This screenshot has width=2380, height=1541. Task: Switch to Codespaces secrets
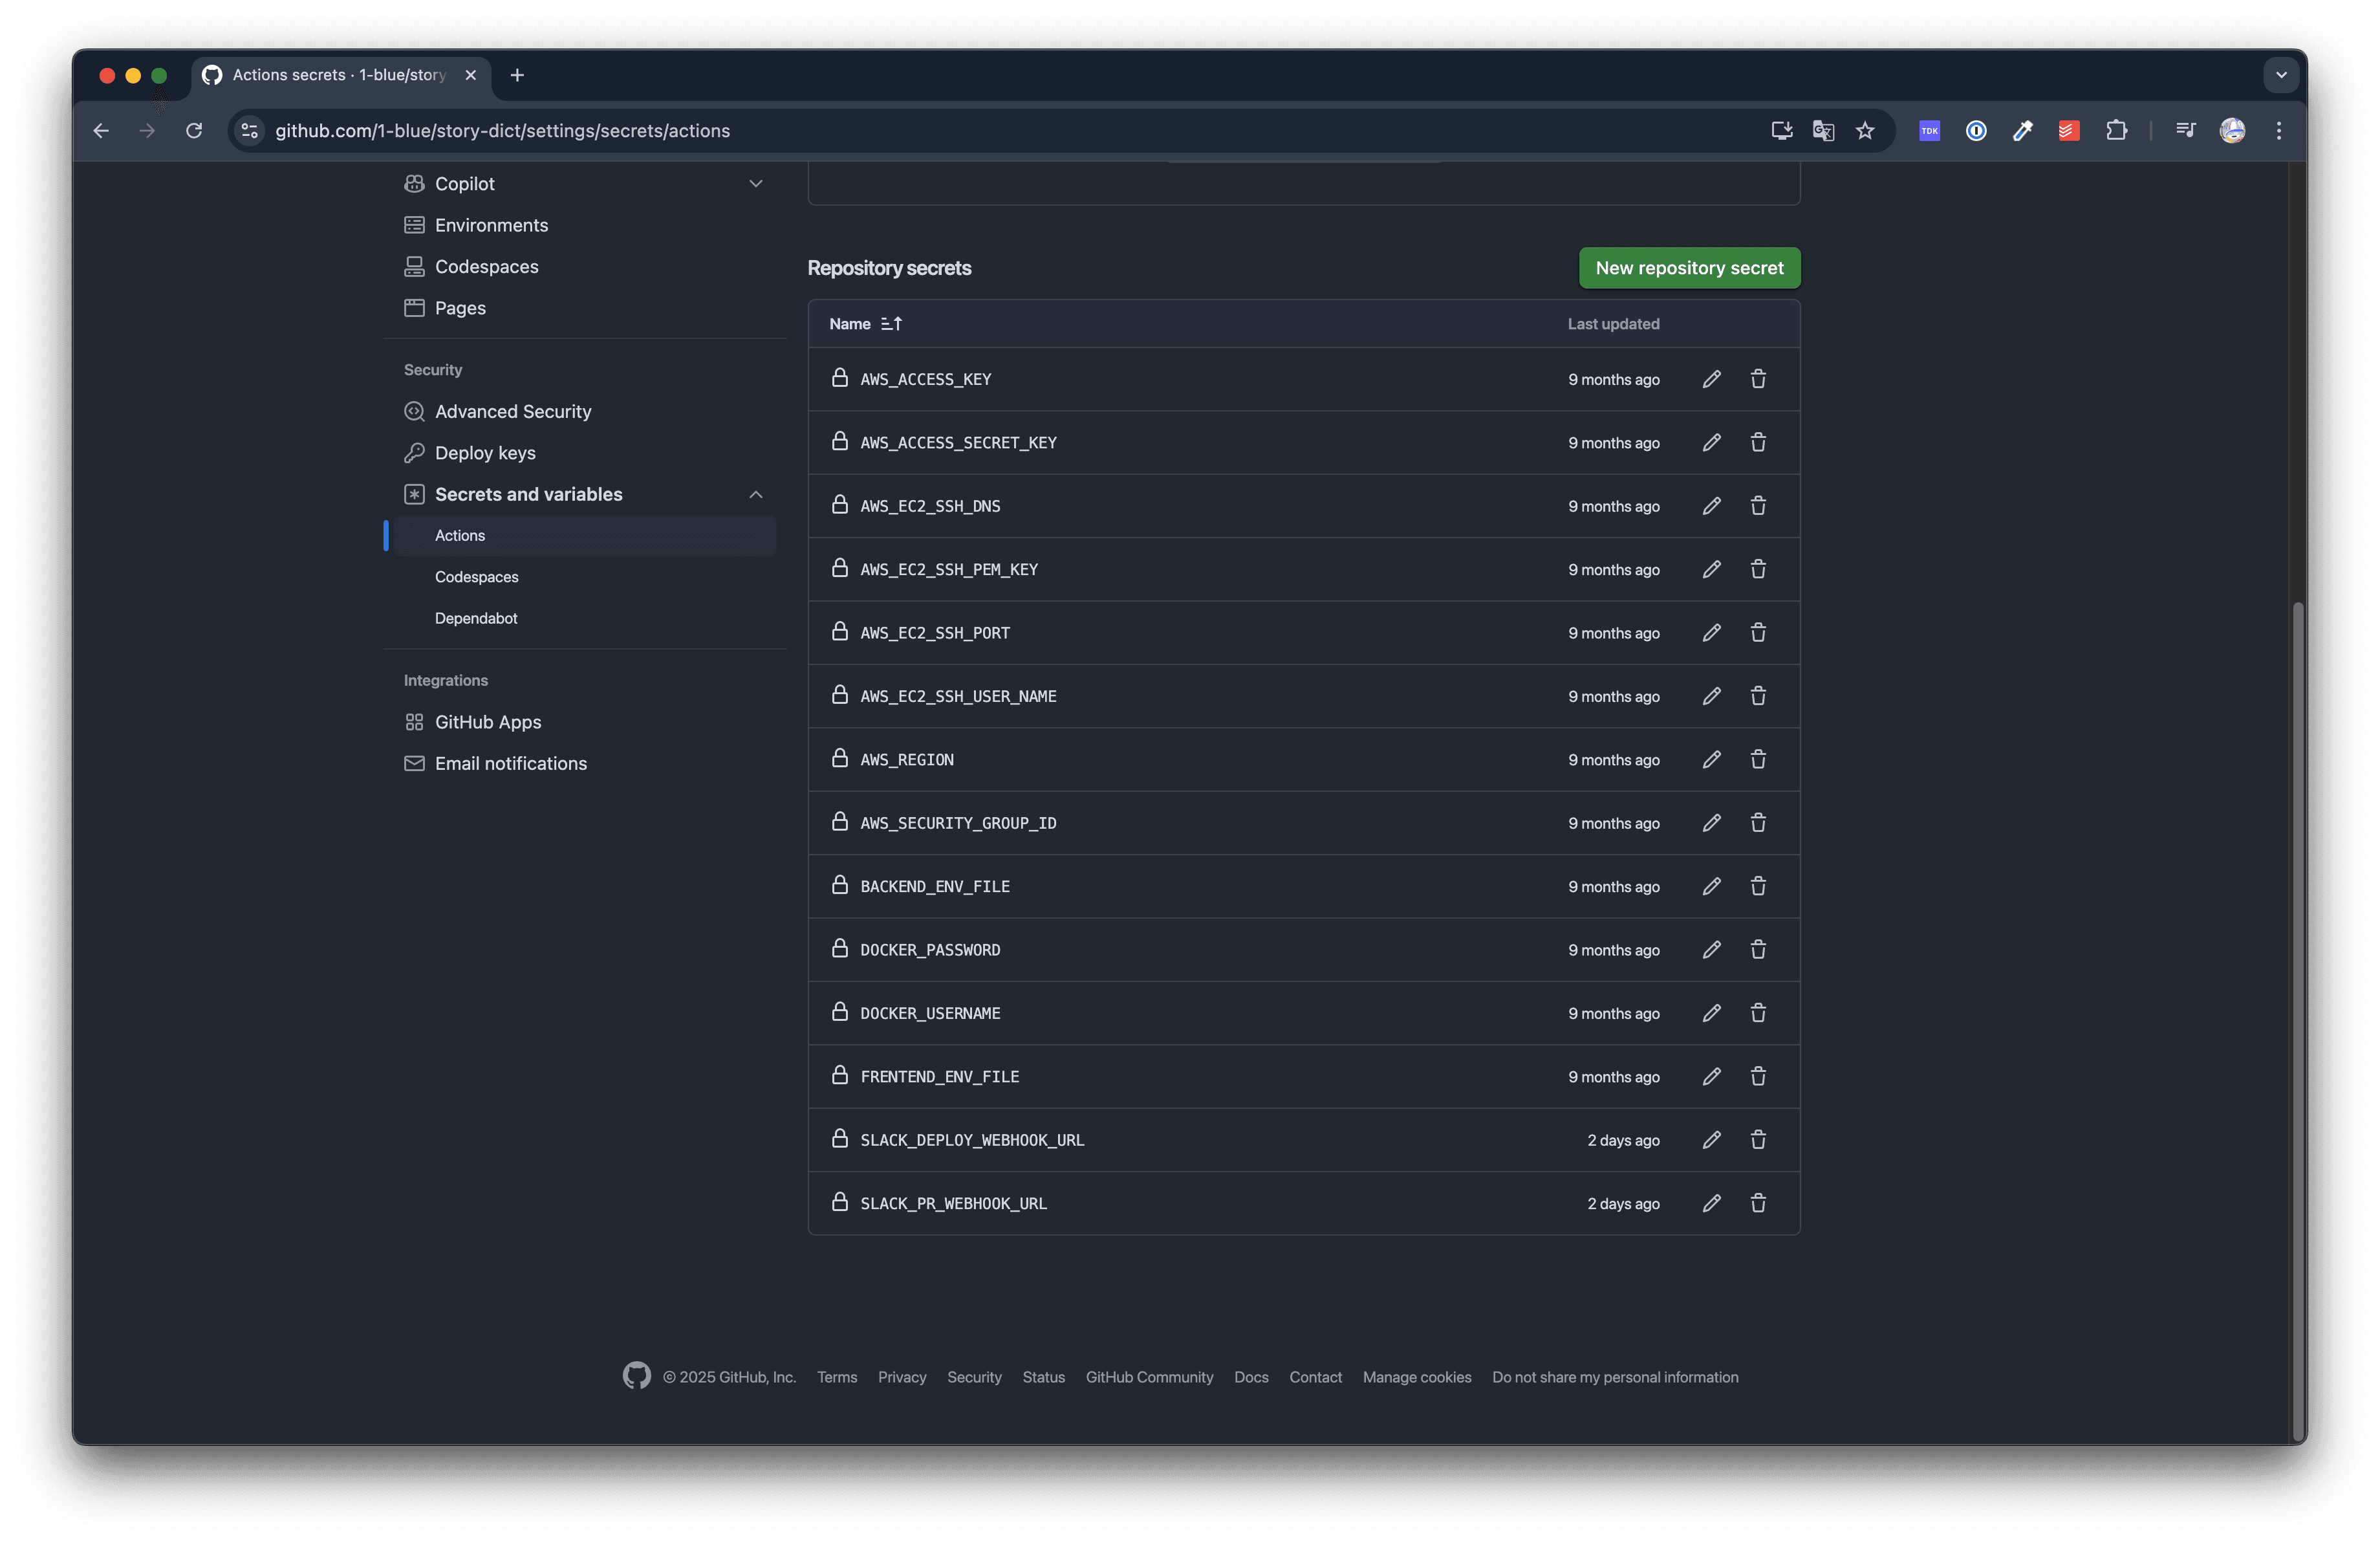pos(476,576)
